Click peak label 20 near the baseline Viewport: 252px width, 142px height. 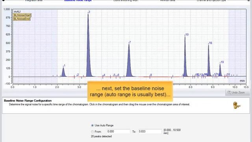click(x=228, y=75)
